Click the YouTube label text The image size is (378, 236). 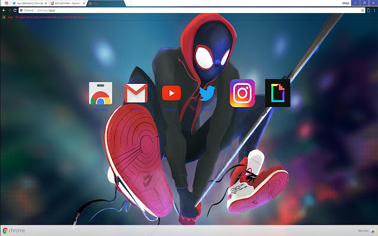(x=171, y=110)
